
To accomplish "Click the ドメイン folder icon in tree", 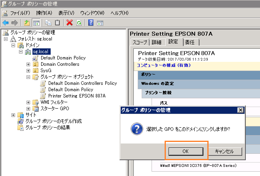I will click(21, 45).
